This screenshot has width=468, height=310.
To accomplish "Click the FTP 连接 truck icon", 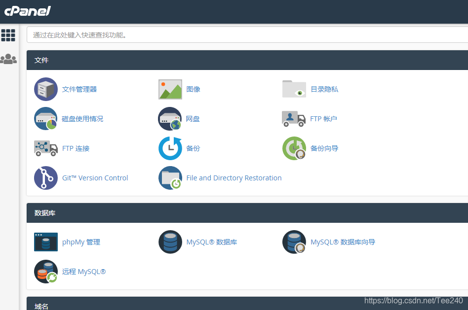I will coord(46,148).
